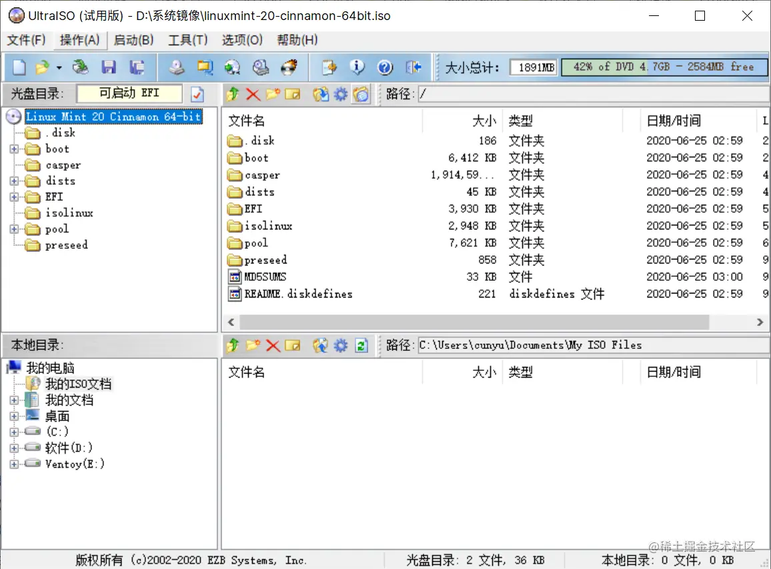Screen dimensions: 771x569
Task: Click the register/order notepad icon
Action: point(329,67)
